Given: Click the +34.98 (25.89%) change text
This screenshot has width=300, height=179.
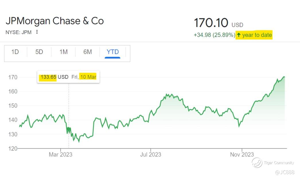Looking at the screenshot, I should [214, 35].
